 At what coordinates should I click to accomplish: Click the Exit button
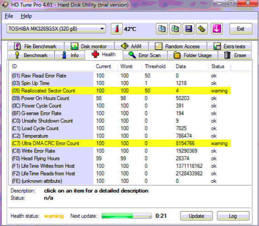pos(241,29)
